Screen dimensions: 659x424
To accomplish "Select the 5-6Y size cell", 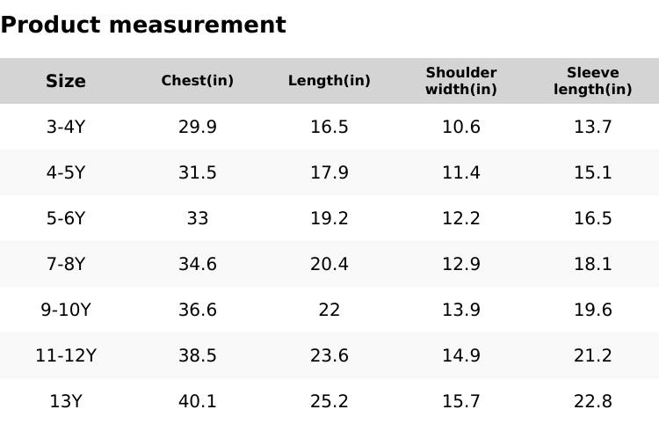I will 66,218.
